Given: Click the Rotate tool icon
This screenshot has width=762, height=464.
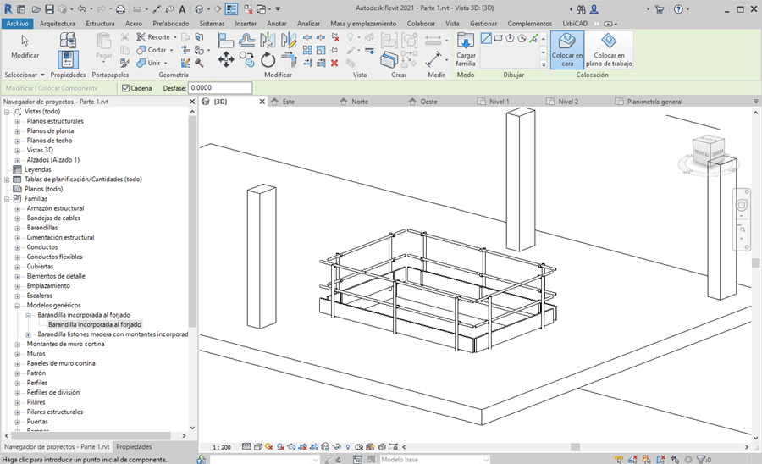Looking at the screenshot, I should (268, 59).
